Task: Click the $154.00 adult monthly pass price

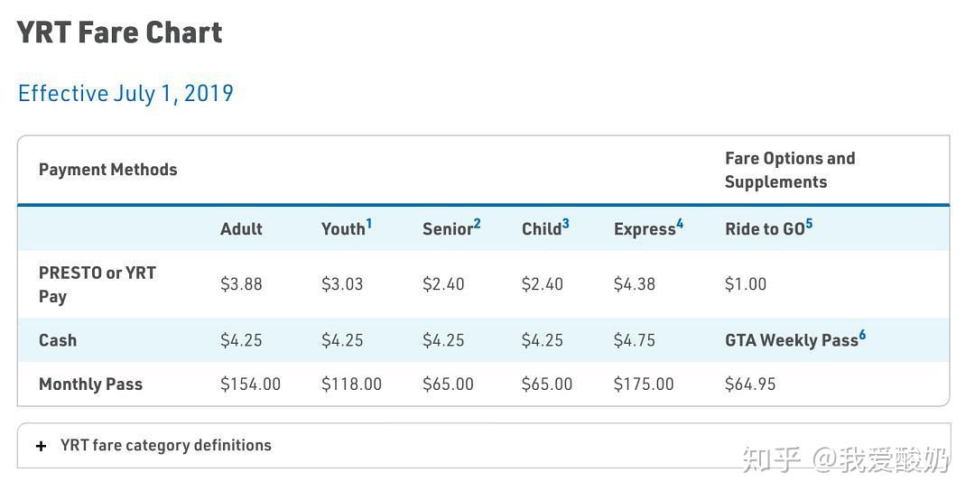Action: tap(250, 384)
